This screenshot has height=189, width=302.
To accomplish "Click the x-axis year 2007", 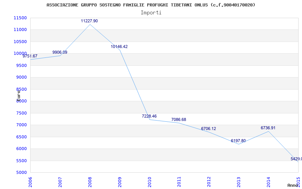I will coord(60,182).
